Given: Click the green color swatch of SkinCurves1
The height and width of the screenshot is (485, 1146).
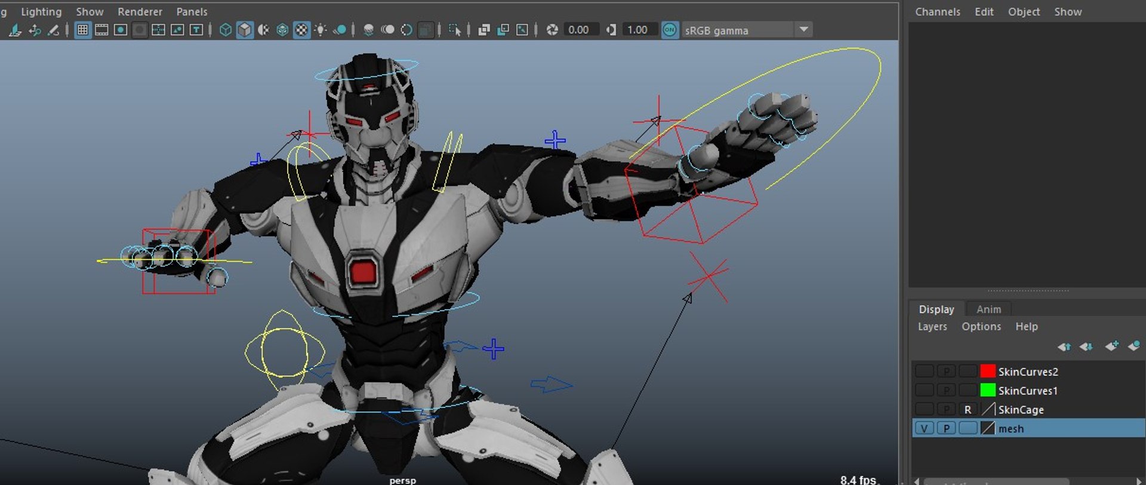Looking at the screenshot, I should pyautogui.click(x=988, y=391).
